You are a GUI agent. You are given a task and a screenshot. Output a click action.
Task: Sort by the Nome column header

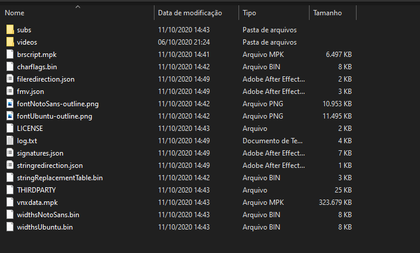(x=15, y=13)
